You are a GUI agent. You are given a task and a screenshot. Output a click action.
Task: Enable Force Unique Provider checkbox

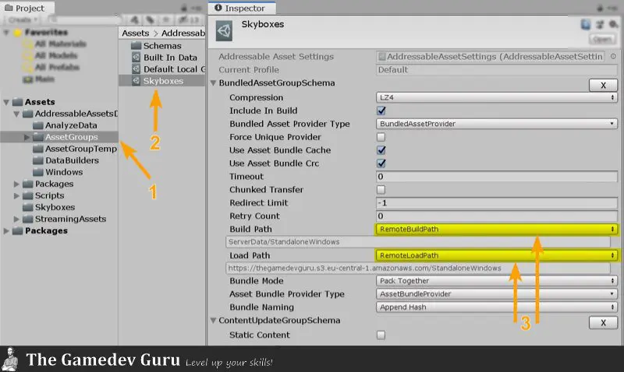click(x=381, y=137)
